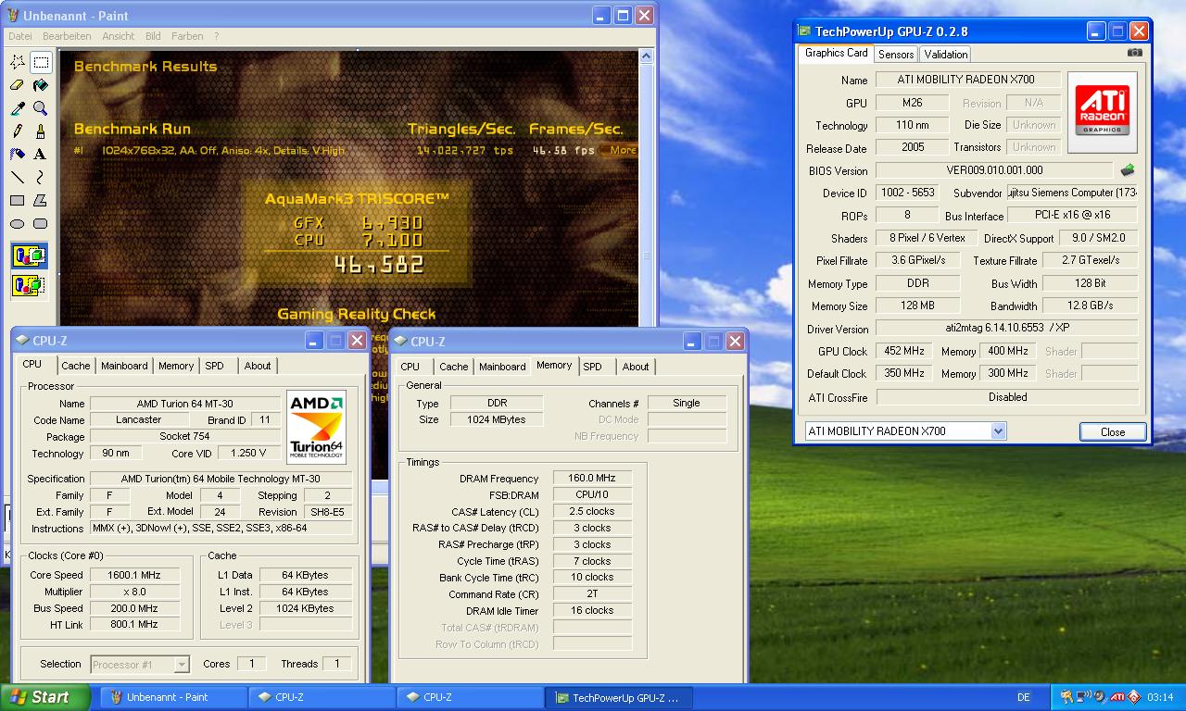
Task: Open Cache tab in left CPU-Z window
Action: click(76, 366)
